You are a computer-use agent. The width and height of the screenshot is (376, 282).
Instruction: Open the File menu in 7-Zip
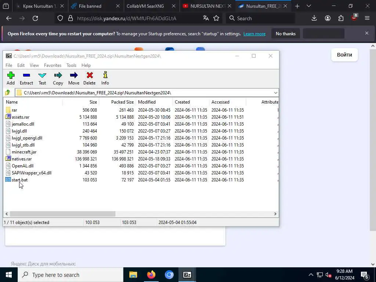coord(9,65)
